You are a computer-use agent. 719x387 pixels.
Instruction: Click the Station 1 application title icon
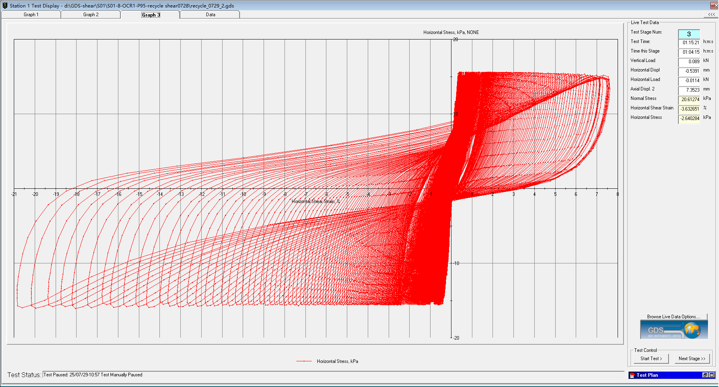pyautogui.click(x=5, y=6)
